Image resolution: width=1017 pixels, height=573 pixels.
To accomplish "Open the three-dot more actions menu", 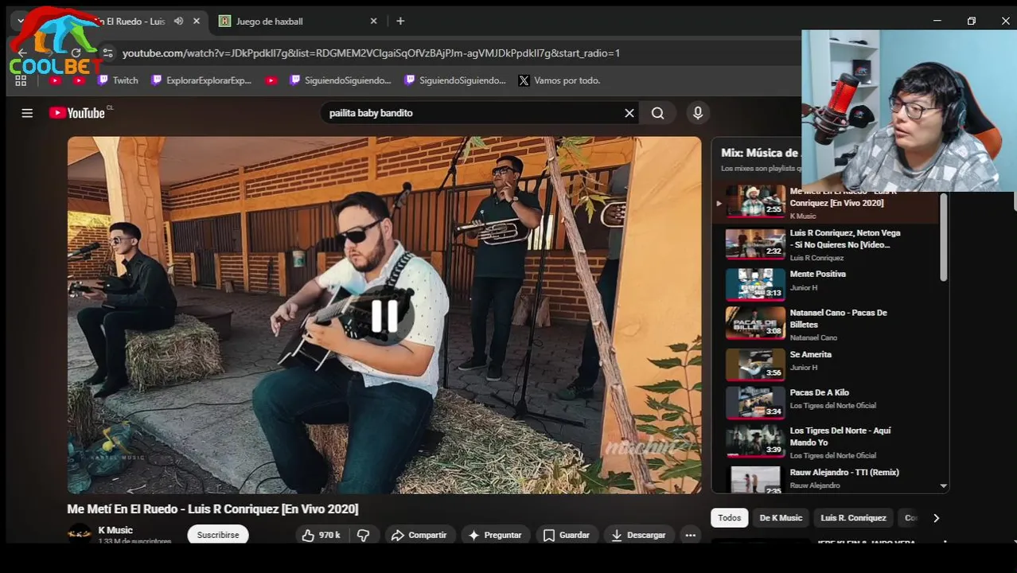I will (x=691, y=535).
